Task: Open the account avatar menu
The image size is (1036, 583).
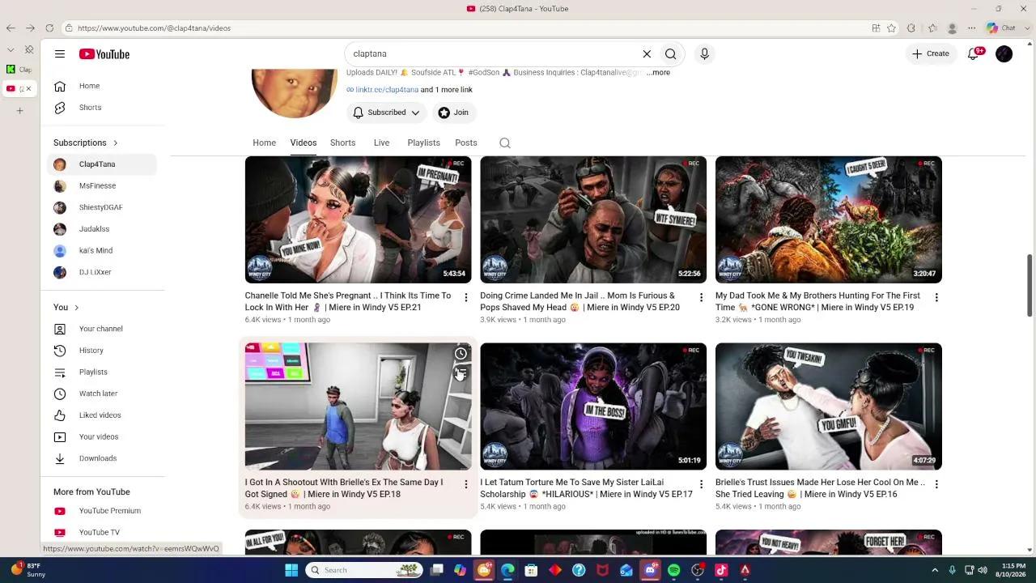Action: pos(1004,54)
